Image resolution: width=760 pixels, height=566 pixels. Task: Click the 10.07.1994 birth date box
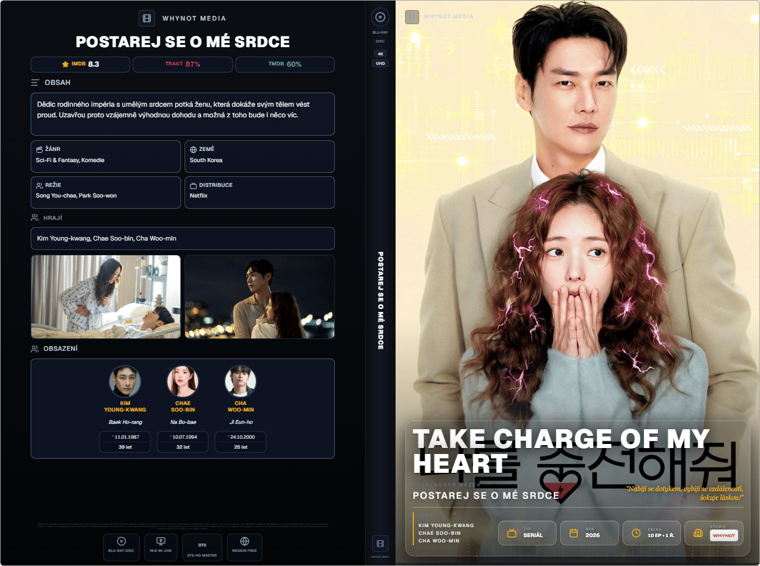pyautogui.click(x=183, y=442)
